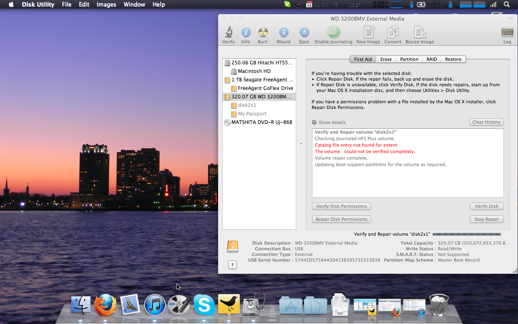Click the log line "Volume repair complete."
This screenshot has height=324, width=518.
pos(341,158)
